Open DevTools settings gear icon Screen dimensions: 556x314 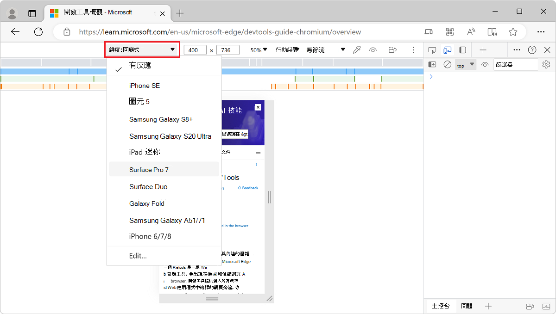click(546, 65)
